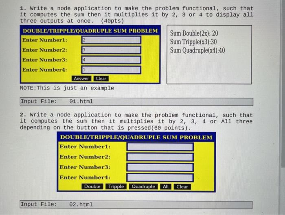Viewport: 285px width, 215px height.
Task: Click the Answer button in first form
Action: 81,79
